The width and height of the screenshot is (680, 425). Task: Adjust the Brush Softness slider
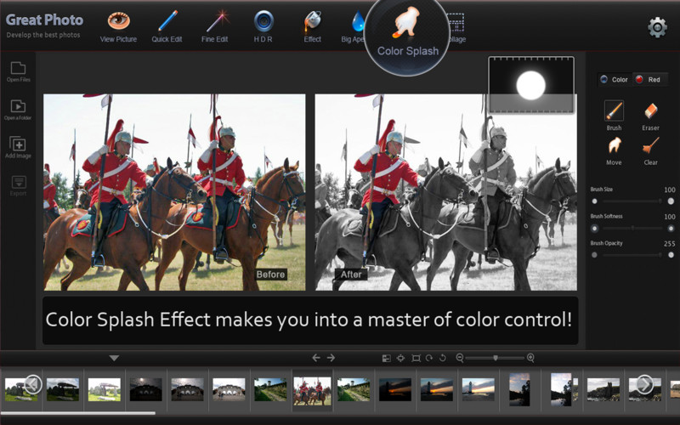(632, 228)
